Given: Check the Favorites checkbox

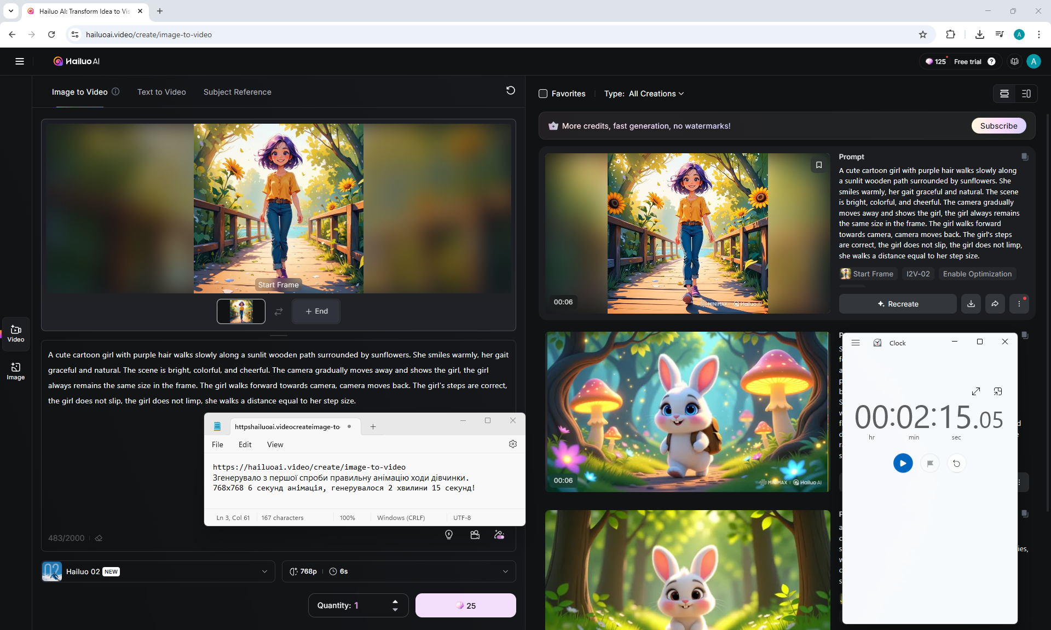Looking at the screenshot, I should click(543, 94).
